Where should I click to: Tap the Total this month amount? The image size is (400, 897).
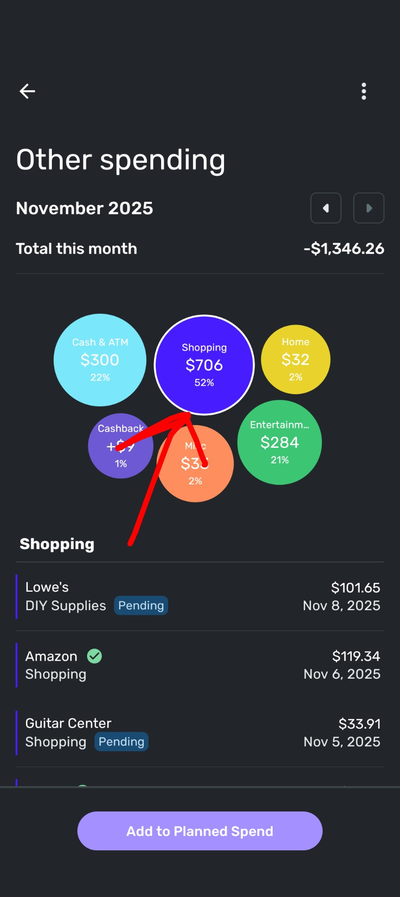344,249
